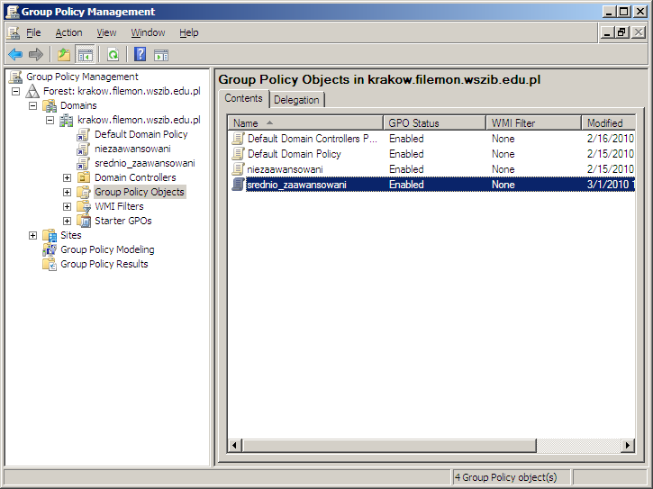Image resolution: width=653 pixels, height=489 pixels.
Task: Select Default Domain Controllers P... list row
Action: [x=431, y=139]
